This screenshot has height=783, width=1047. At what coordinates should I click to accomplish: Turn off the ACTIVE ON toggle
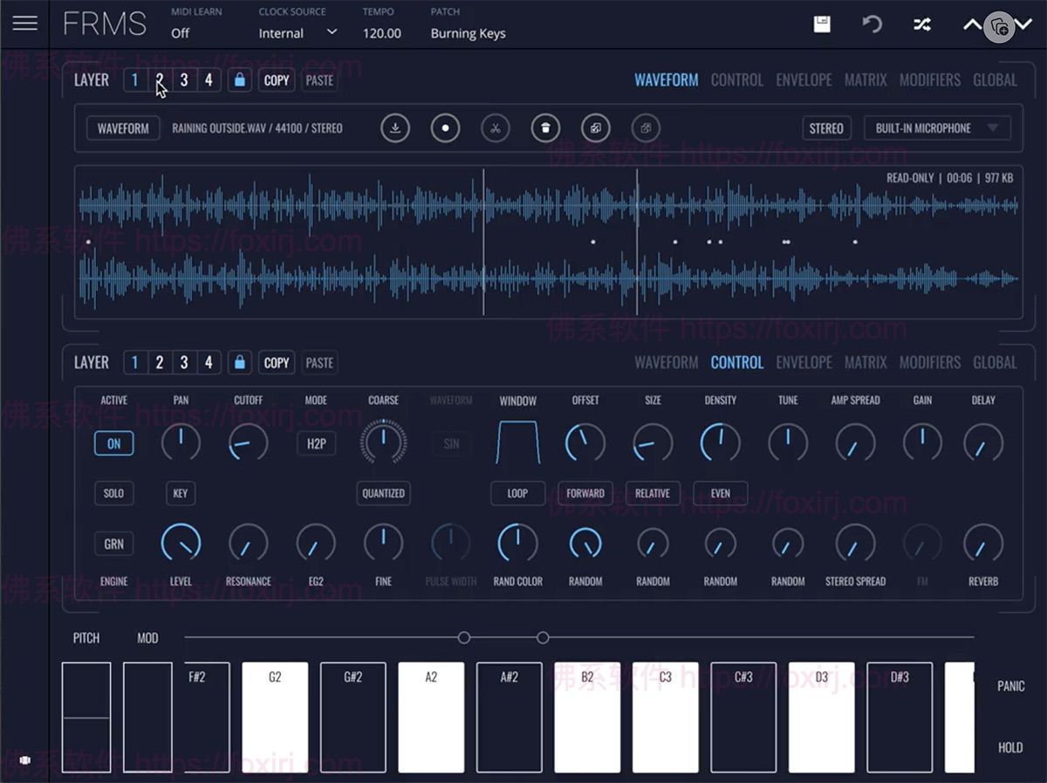(x=113, y=443)
